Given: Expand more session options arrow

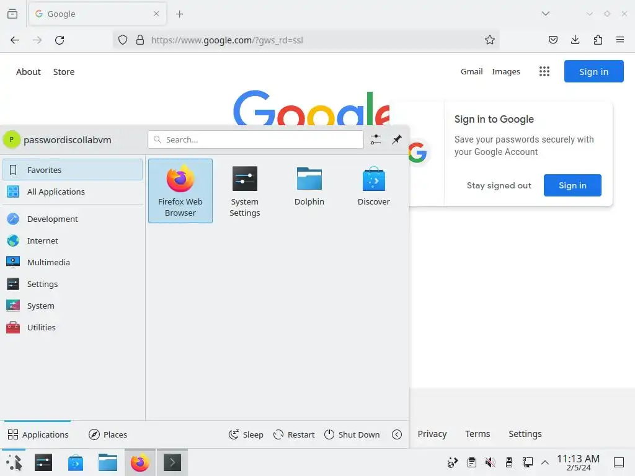Looking at the screenshot, I should pyautogui.click(x=397, y=434).
